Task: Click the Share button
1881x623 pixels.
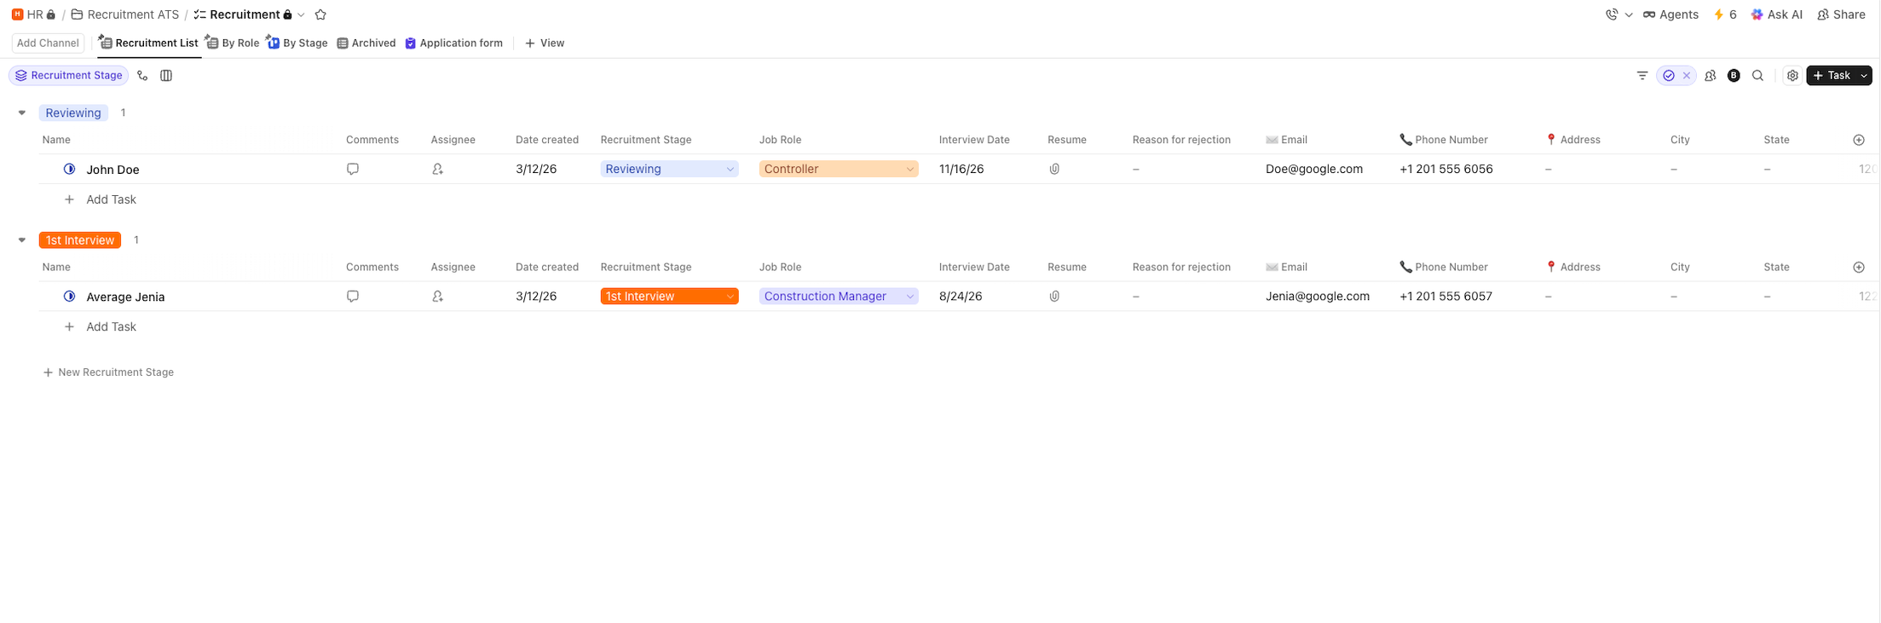Action: 1841,14
